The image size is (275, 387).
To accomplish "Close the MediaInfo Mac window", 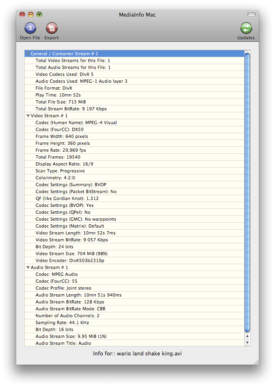I will tap(22, 15).
